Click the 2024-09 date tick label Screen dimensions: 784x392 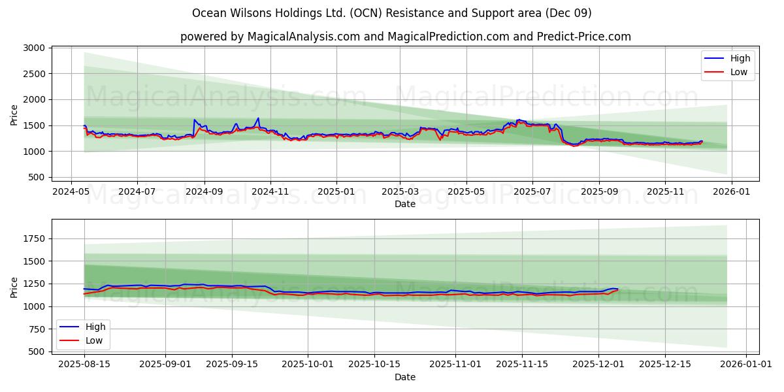[x=204, y=193]
